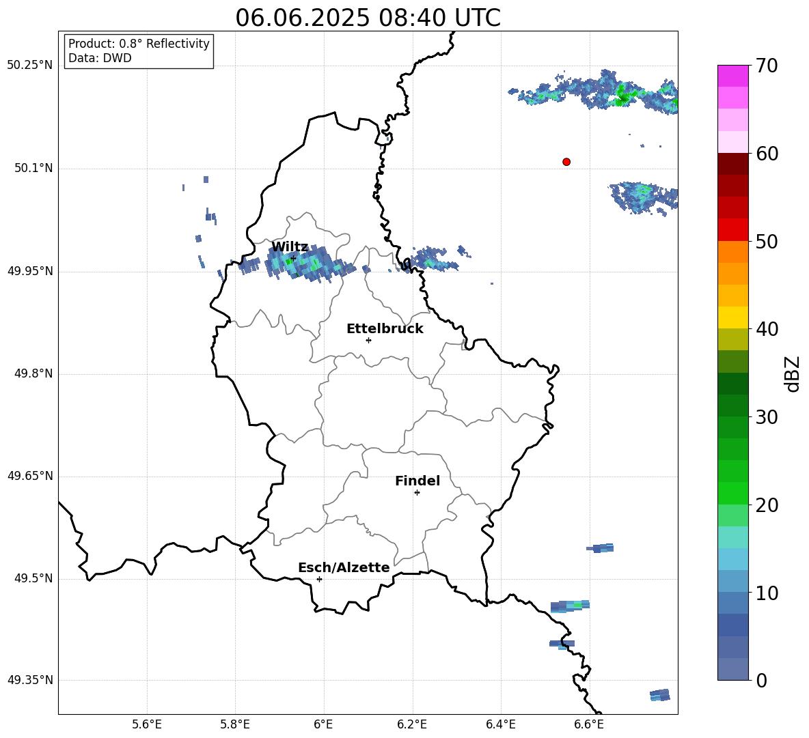Screen dimensions: 809x738
Task: Click the radar echo over Wiltz
Action: click(x=310, y=264)
